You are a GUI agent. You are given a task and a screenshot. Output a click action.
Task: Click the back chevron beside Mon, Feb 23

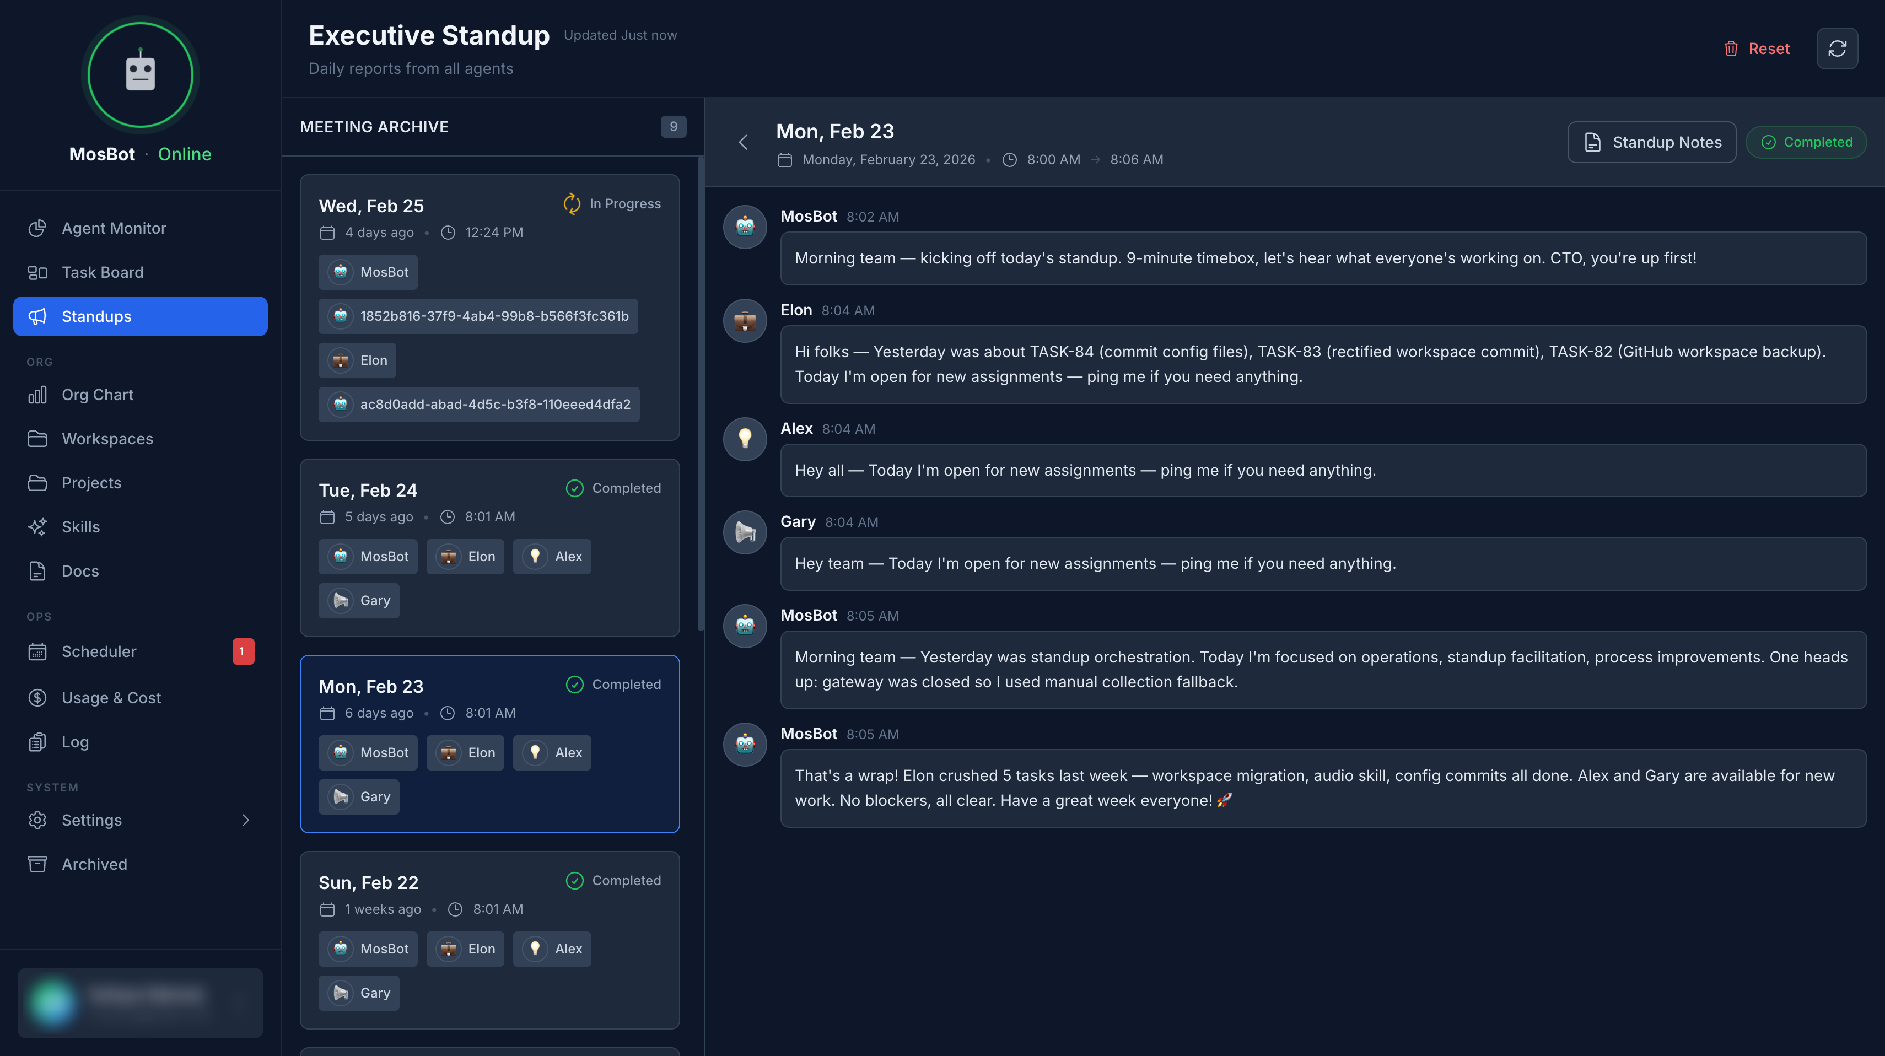(743, 142)
